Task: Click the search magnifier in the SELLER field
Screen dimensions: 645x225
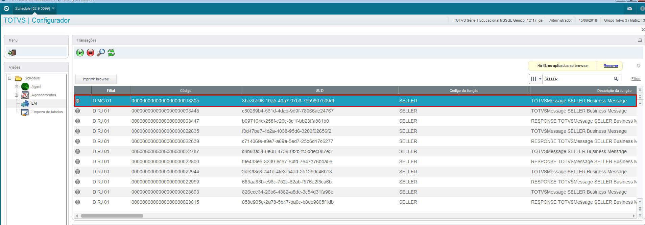Action: click(x=616, y=79)
